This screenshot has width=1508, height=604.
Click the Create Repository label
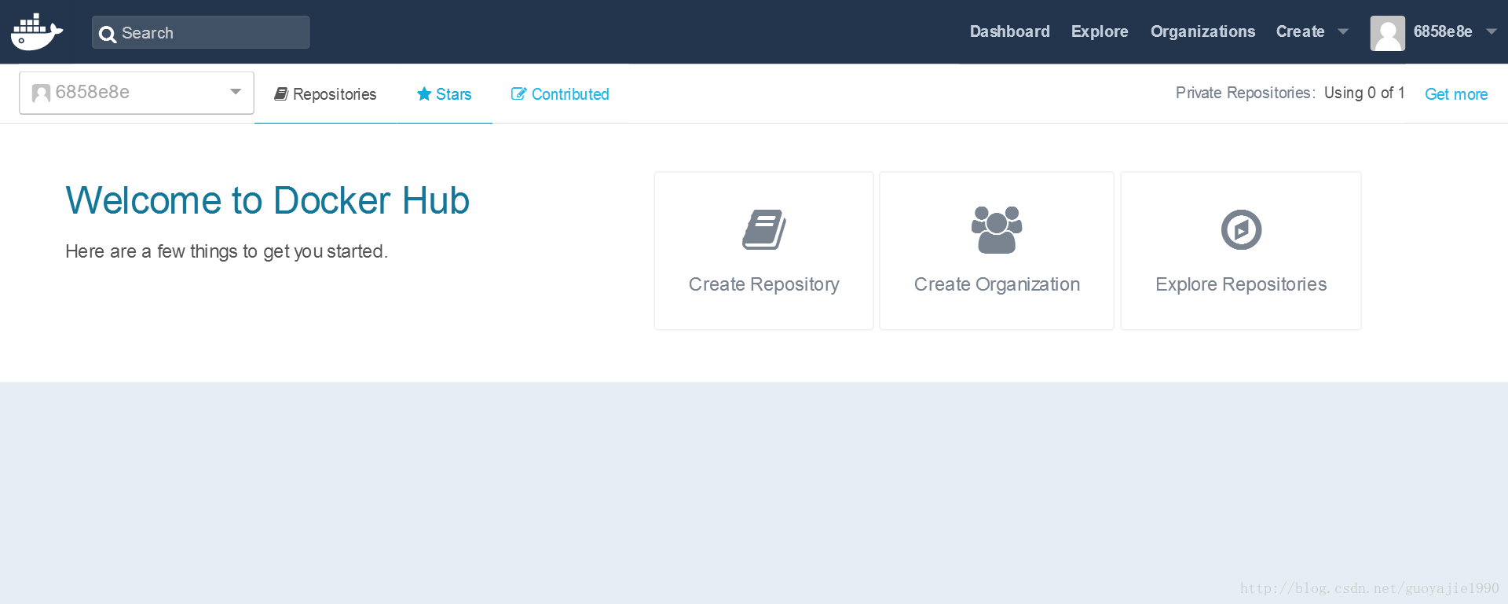click(x=764, y=284)
